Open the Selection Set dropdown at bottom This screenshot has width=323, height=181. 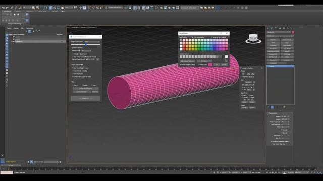(51, 162)
